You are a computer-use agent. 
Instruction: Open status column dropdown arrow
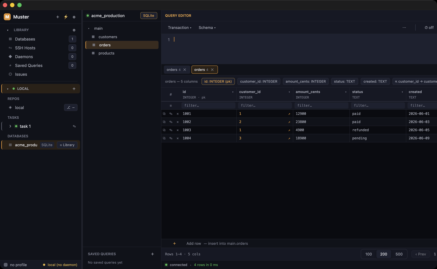click(402, 92)
